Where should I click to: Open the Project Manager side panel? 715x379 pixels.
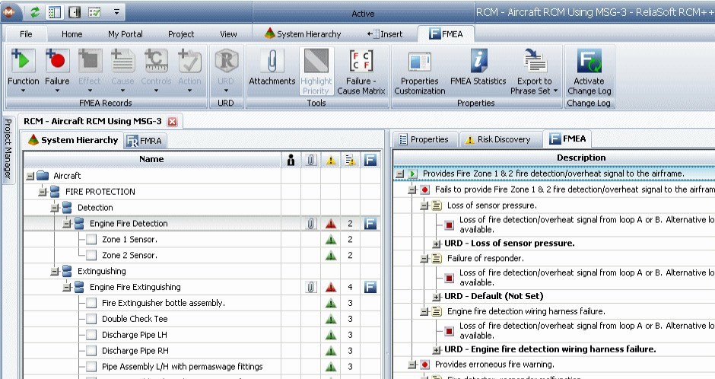tap(8, 149)
